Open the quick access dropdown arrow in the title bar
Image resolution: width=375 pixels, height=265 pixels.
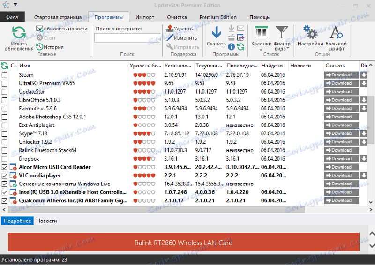pos(15,5)
